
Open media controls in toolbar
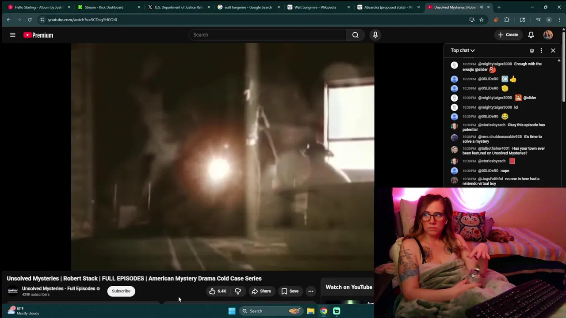(x=538, y=19)
